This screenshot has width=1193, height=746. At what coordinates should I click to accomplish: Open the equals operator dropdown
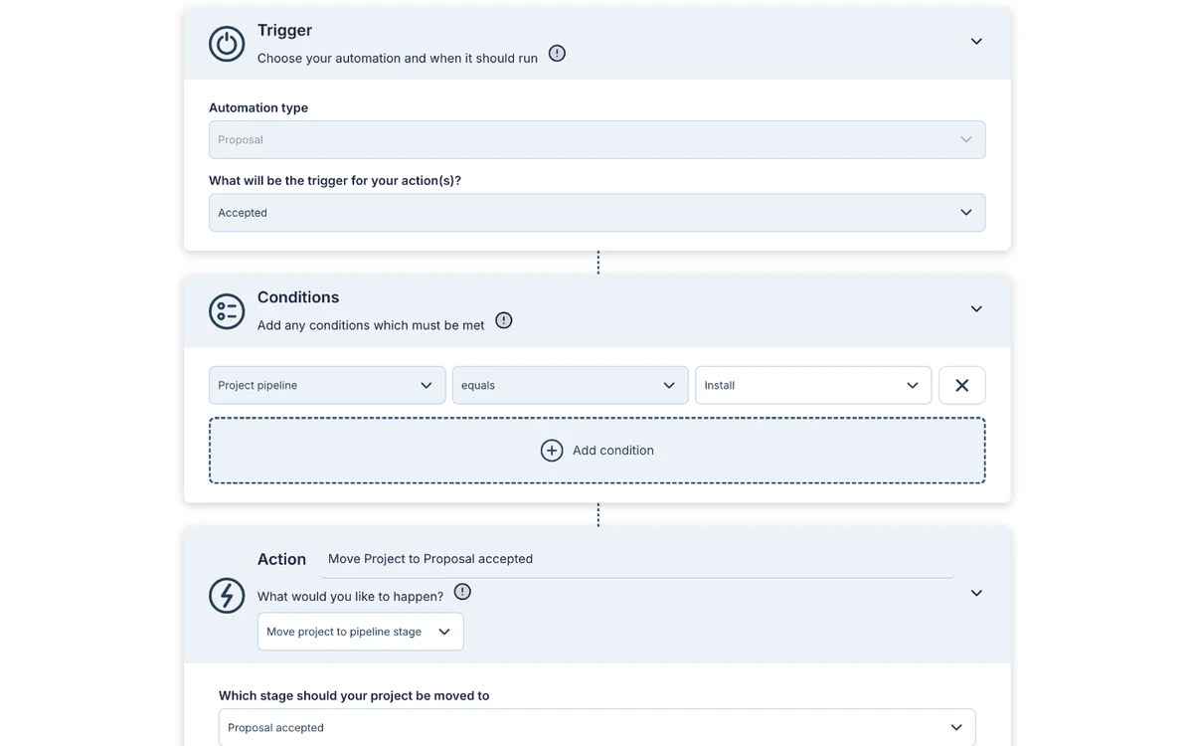(570, 385)
